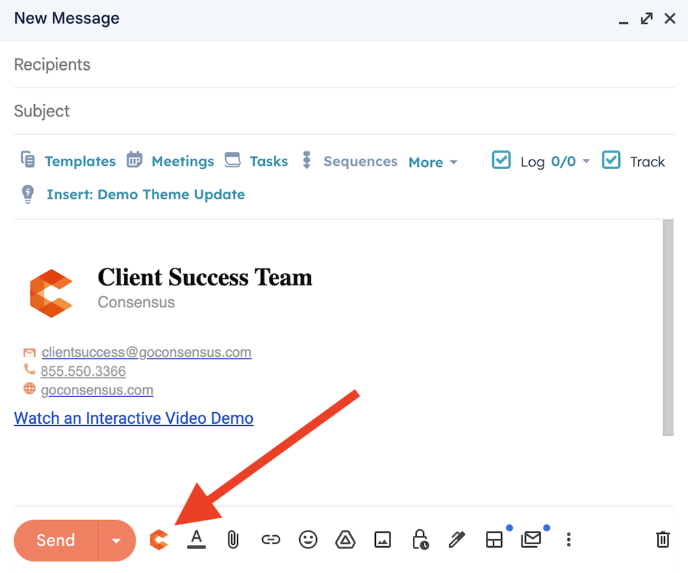Click the Consensus extension icon in toolbar
Viewport: 688px width, 573px height.
click(158, 540)
